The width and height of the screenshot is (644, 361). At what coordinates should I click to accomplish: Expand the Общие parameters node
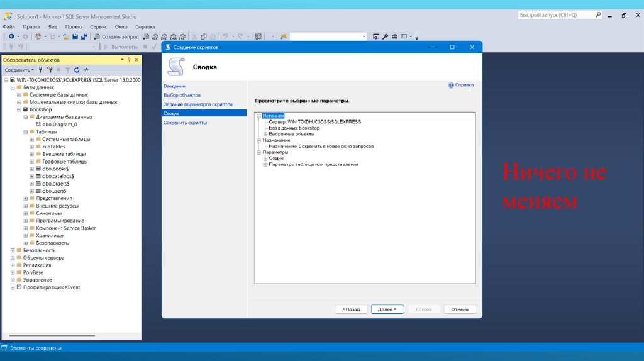265,158
